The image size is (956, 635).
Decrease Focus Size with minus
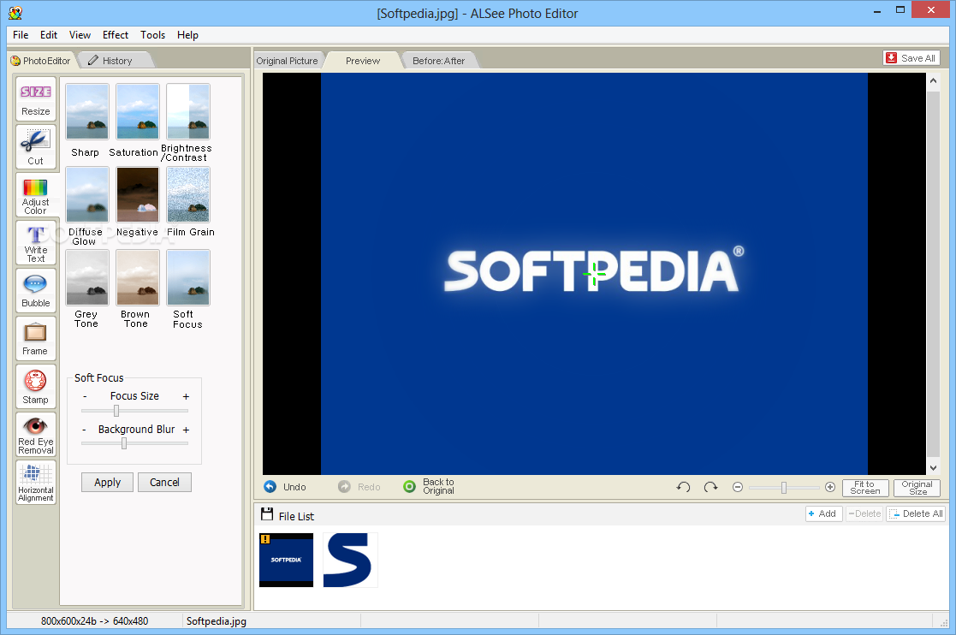[85, 397]
